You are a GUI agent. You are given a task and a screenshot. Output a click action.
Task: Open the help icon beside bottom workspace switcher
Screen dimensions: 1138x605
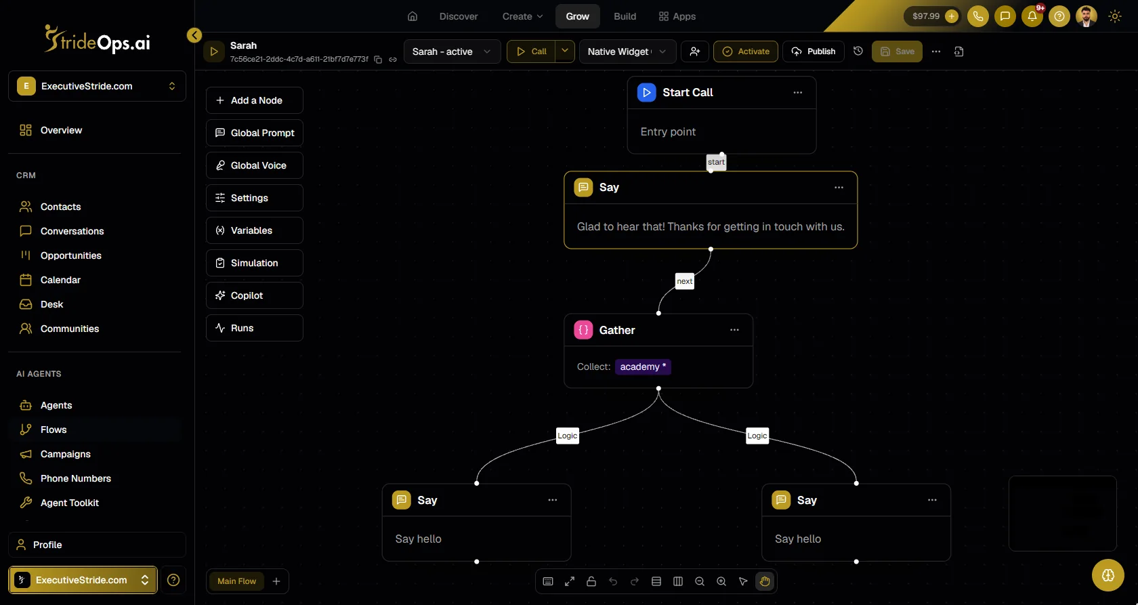(x=173, y=580)
